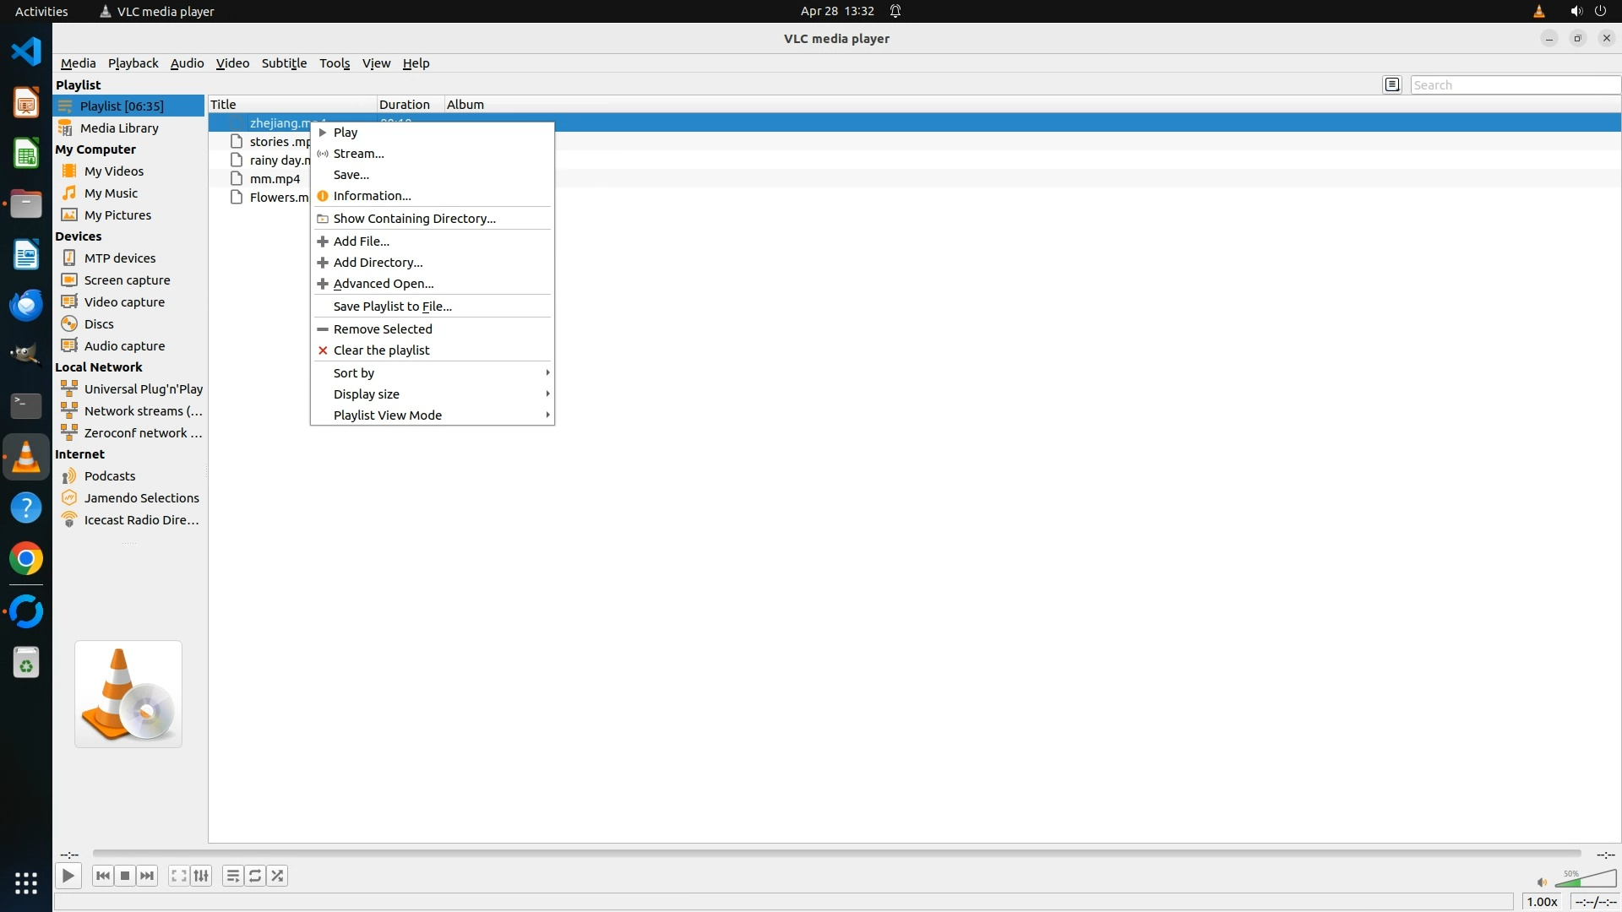Toggle fullscreen video mode
This screenshot has width=1622, height=912.
coord(178,876)
